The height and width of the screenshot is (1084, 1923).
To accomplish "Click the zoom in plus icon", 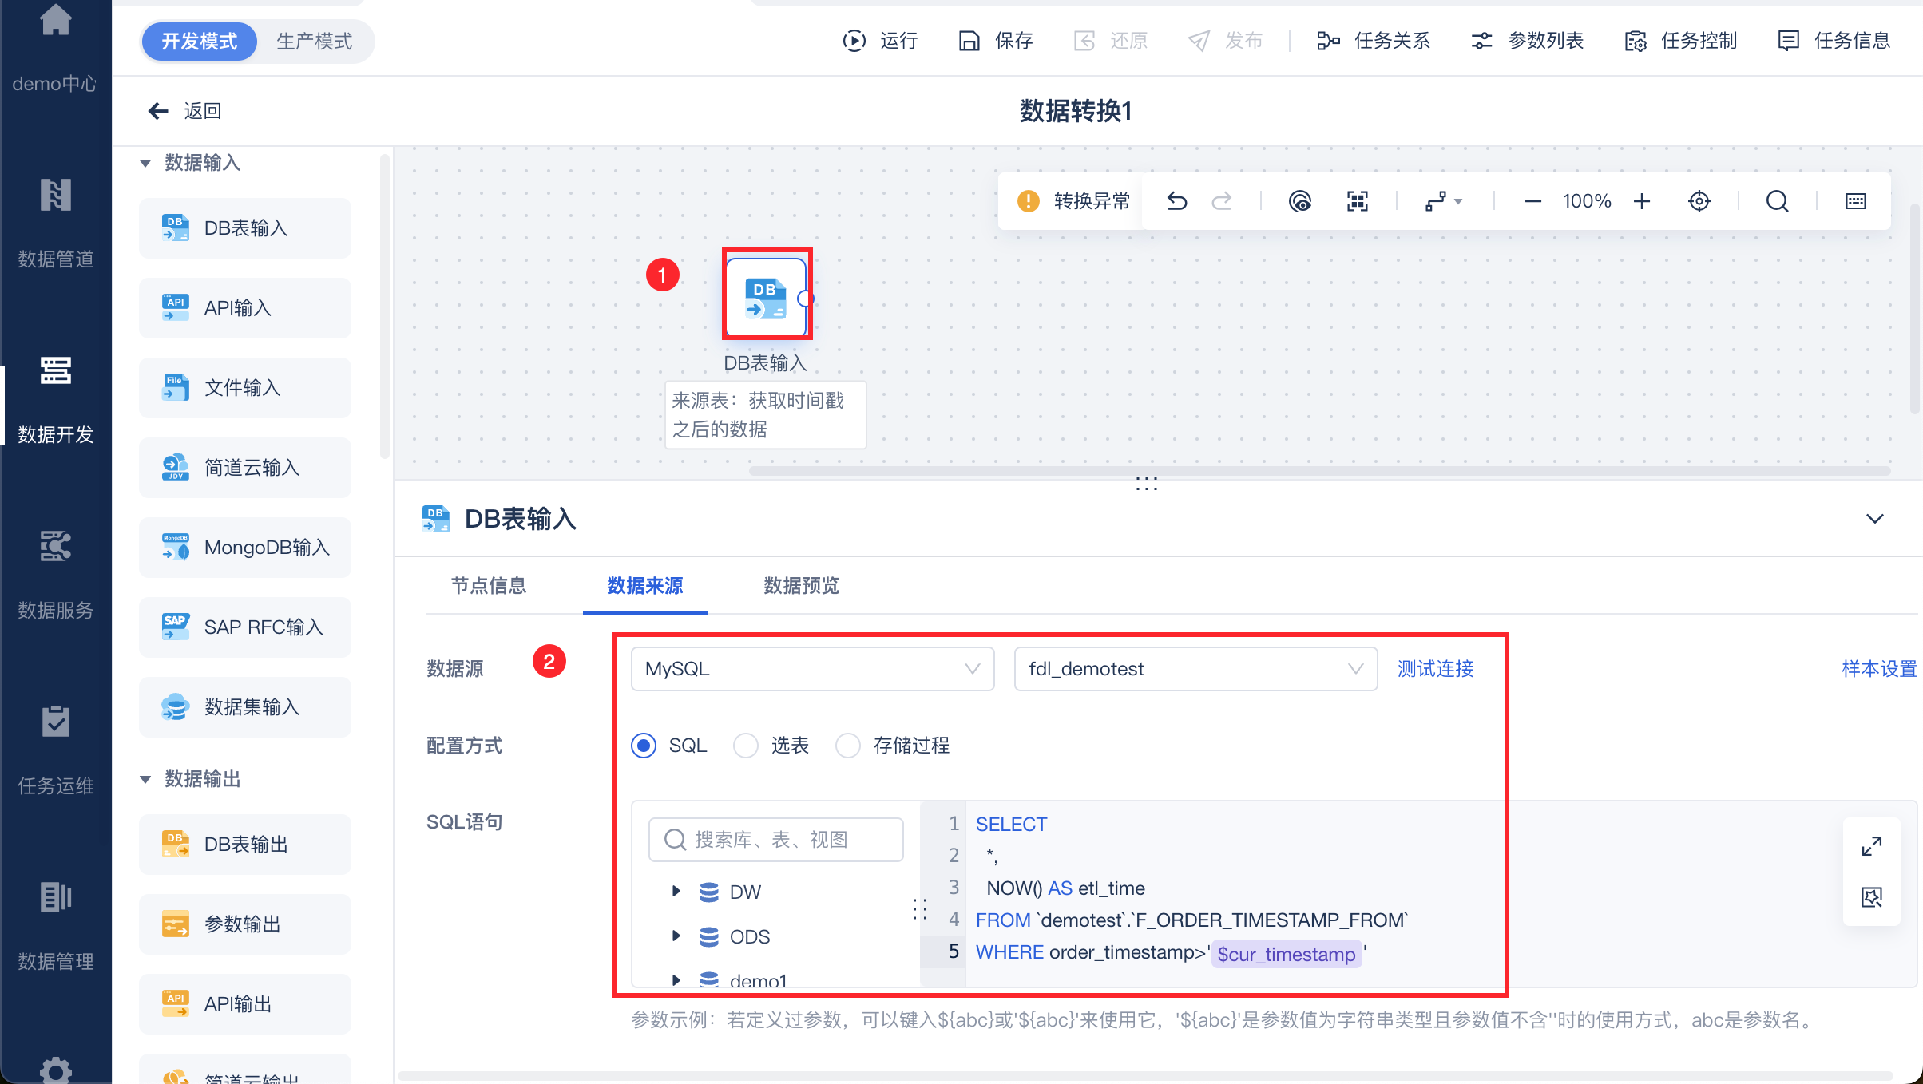I will point(1642,201).
